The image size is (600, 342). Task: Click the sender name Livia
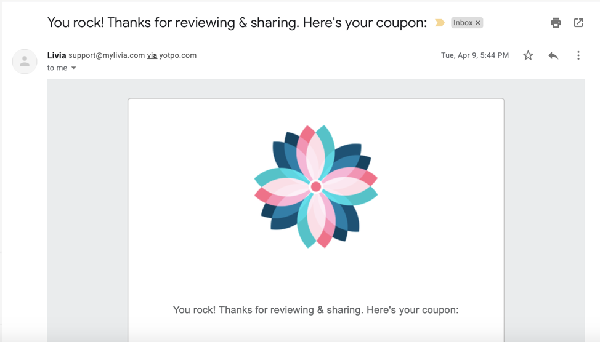point(57,55)
